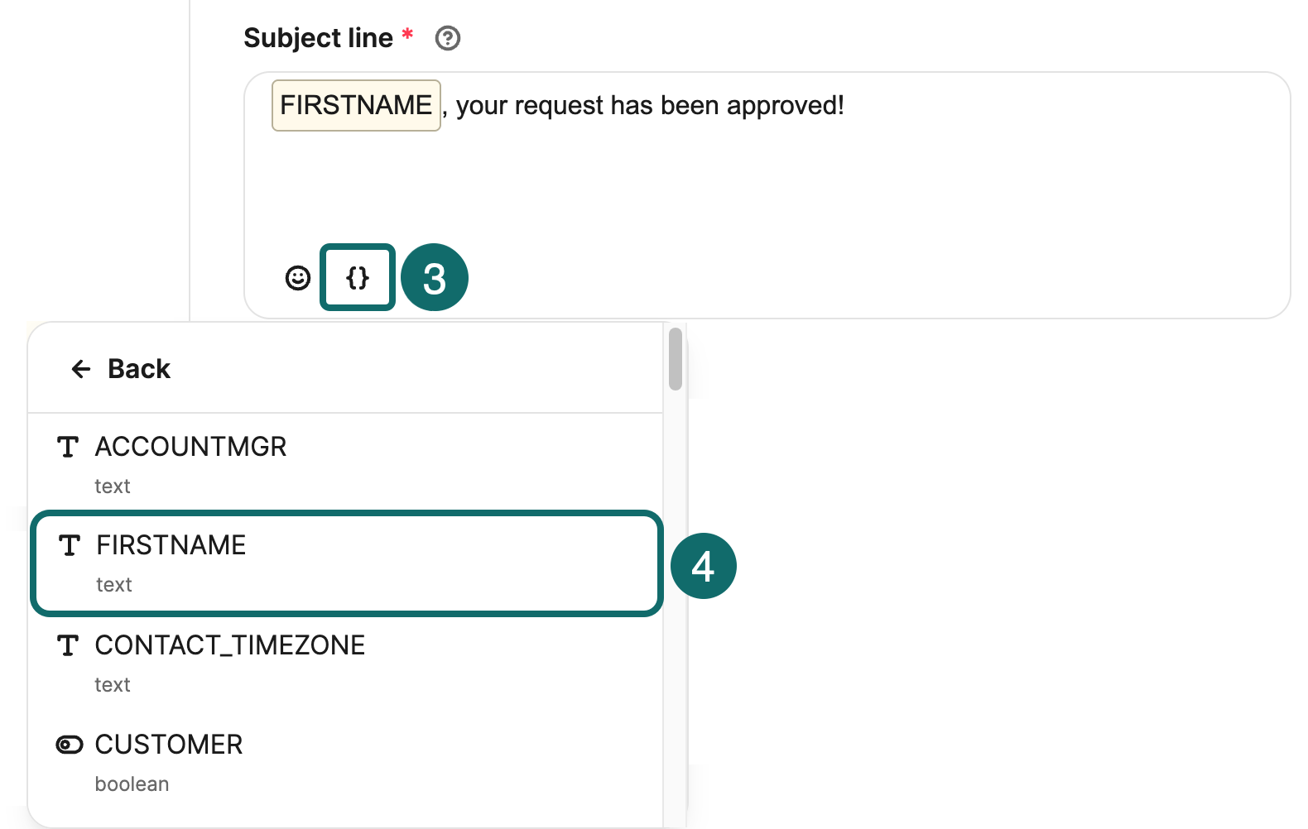Open the emoji picker in the subject line
The height and width of the screenshot is (829, 1308).
coord(297,278)
